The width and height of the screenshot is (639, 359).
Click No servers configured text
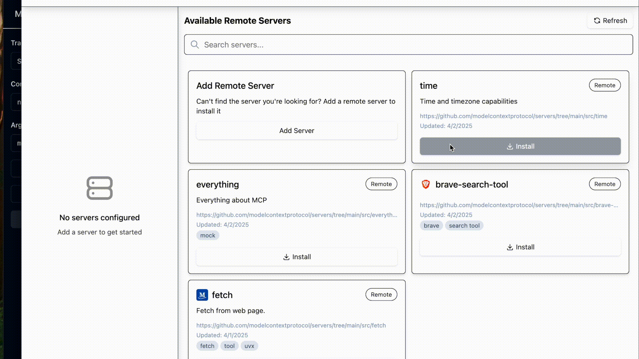100,218
